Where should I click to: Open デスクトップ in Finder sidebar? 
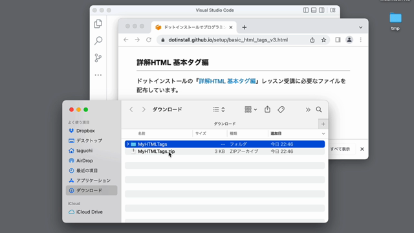[89, 140]
